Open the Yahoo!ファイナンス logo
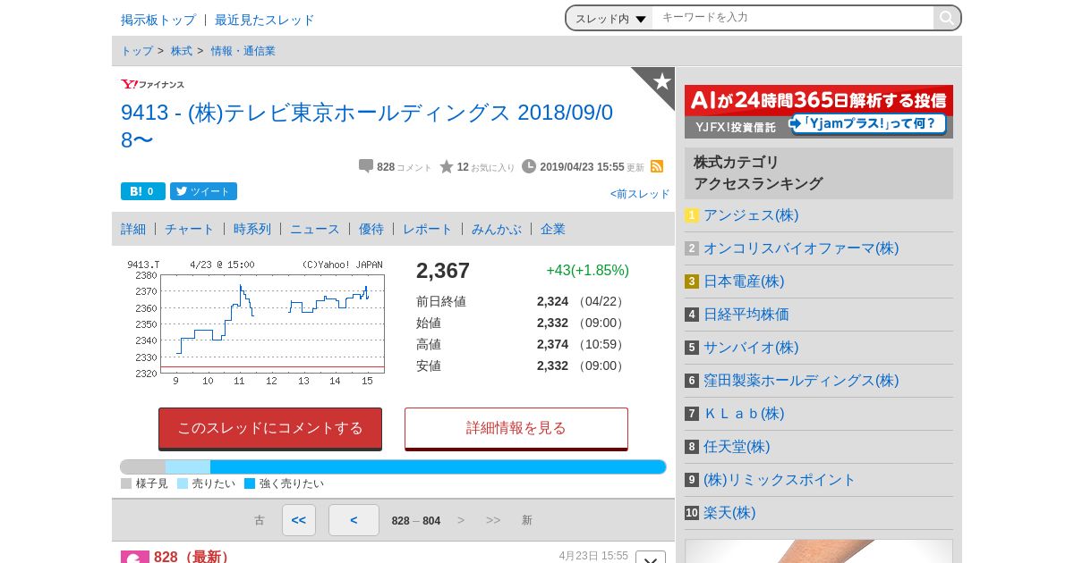 point(152,85)
